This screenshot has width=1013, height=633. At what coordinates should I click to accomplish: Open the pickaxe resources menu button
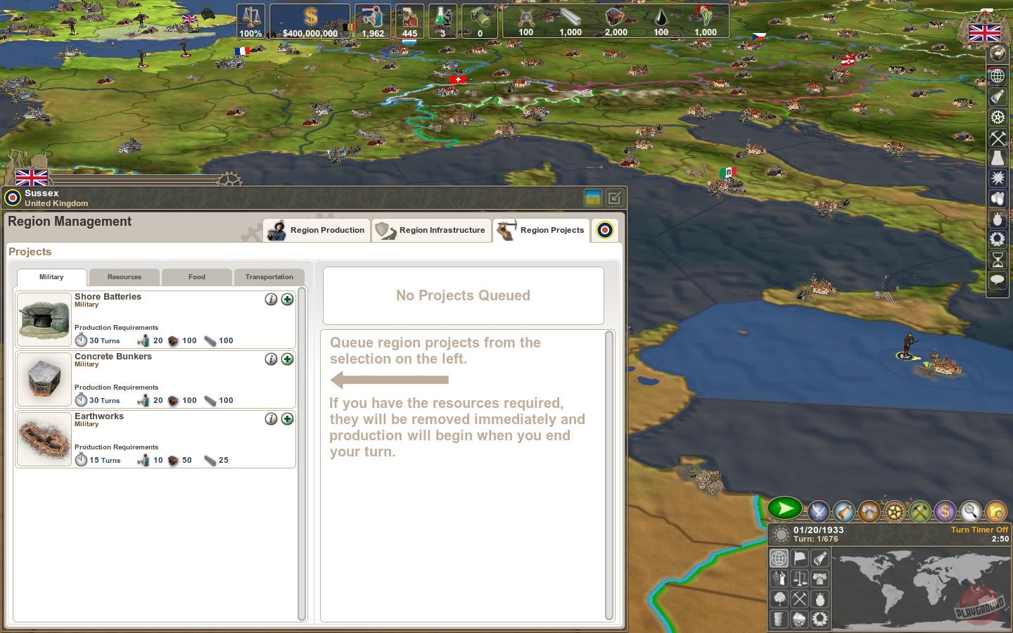(x=919, y=511)
